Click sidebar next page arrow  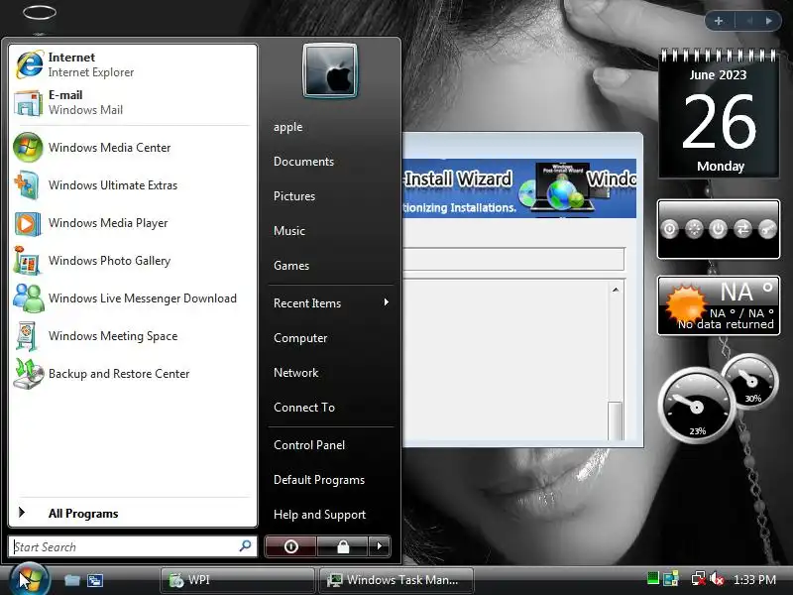click(769, 21)
